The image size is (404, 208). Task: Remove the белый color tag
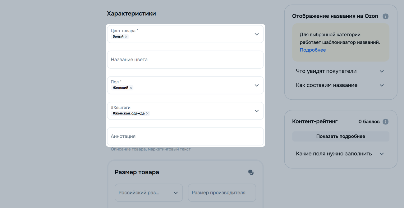click(126, 37)
